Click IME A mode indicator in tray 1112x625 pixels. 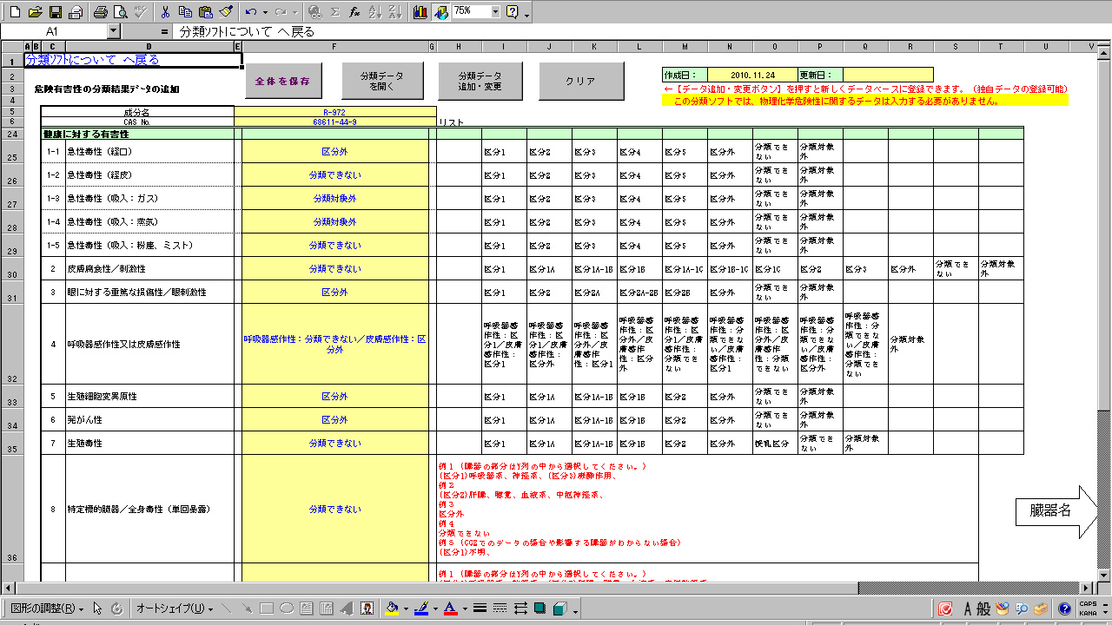pos(968,609)
